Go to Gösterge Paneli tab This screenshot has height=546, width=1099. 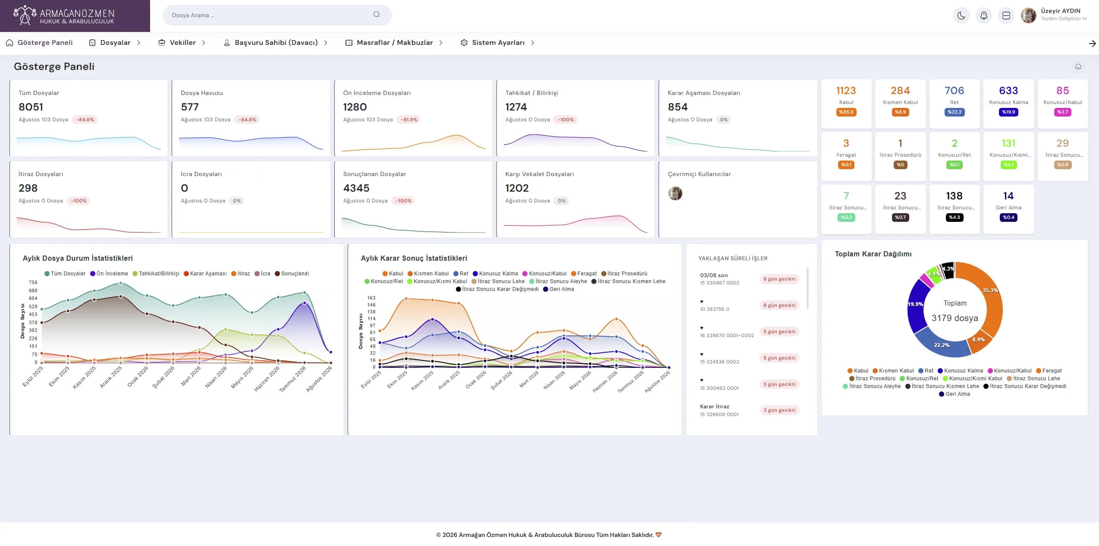pos(39,43)
